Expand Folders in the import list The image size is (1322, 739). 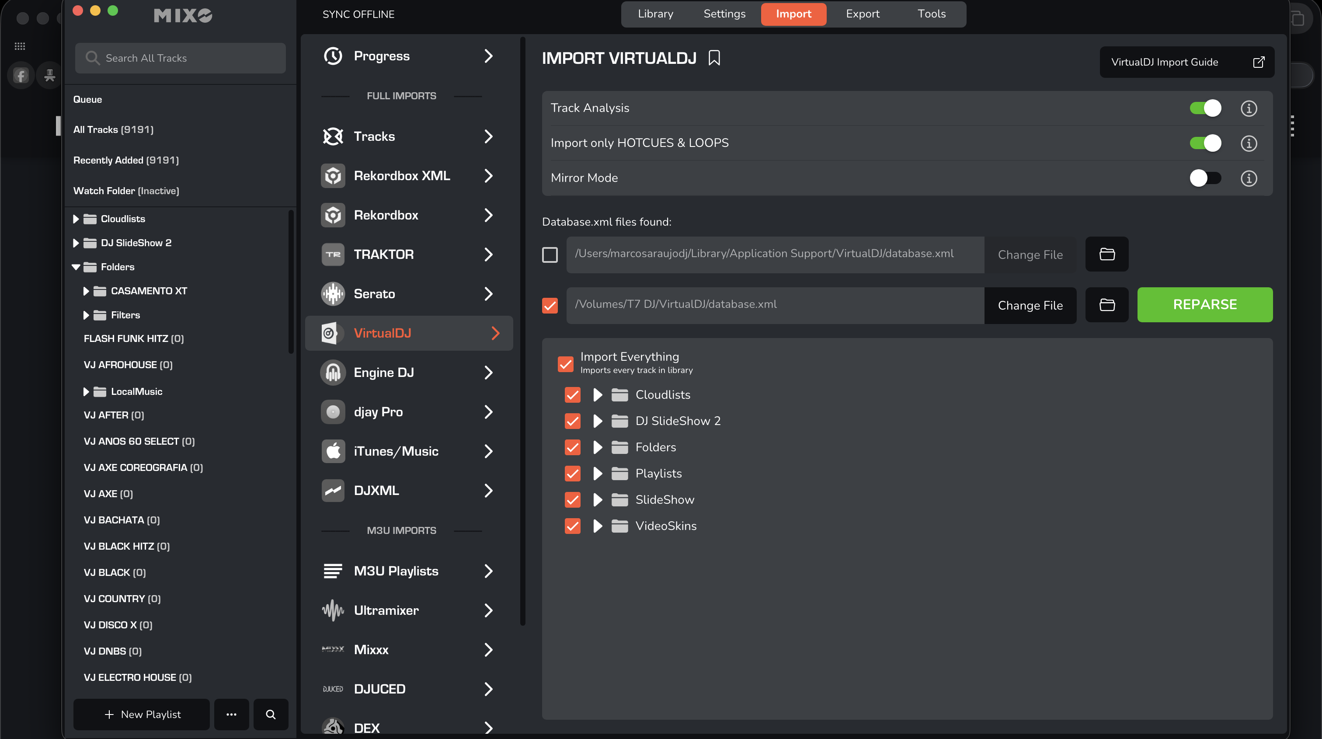(x=597, y=447)
